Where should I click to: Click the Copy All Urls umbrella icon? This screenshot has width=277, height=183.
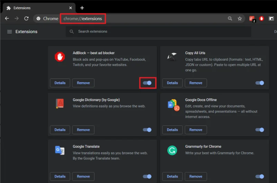(172, 57)
